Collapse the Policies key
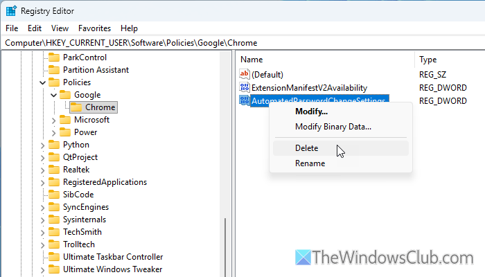485x277 pixels. (43, 82)
